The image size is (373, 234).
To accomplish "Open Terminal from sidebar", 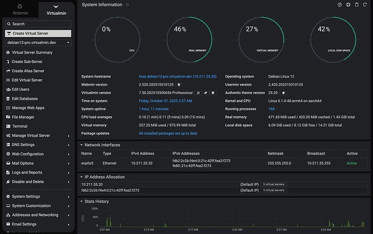I will click(x=19, y=126).
